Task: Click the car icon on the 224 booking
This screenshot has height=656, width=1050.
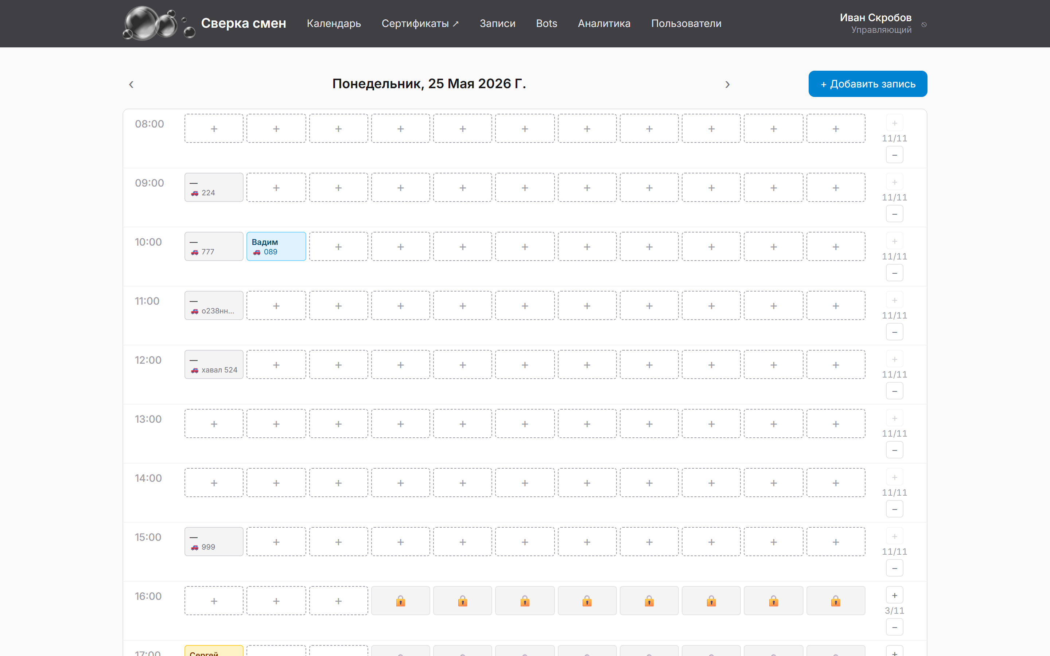Action: [x=195, y=193]
